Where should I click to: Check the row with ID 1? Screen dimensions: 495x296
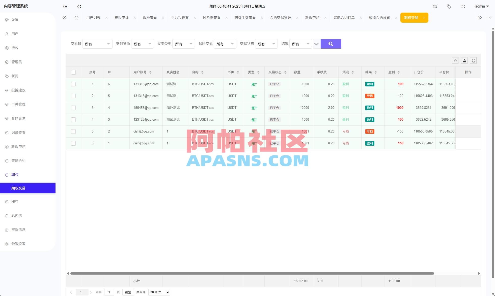pos(73,143)
